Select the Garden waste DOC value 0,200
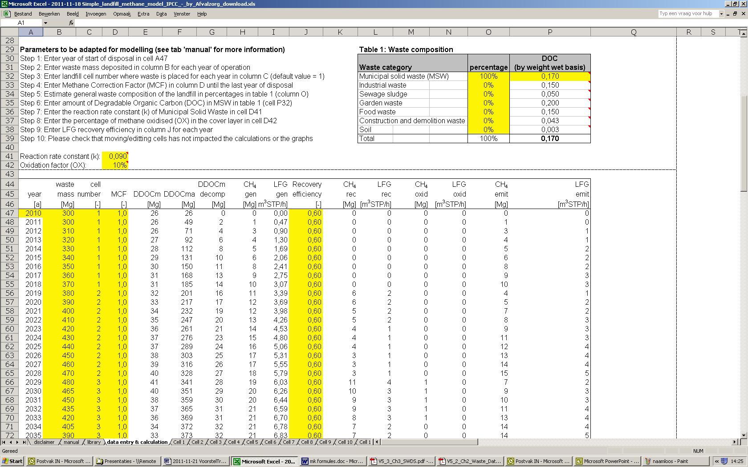The height and width of the screenshot is (467, 748). [550, 103]
